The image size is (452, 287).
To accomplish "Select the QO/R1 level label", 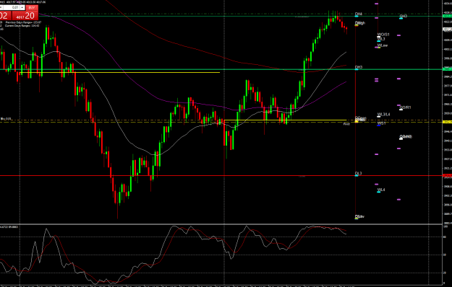I will (x=405, y=107).
